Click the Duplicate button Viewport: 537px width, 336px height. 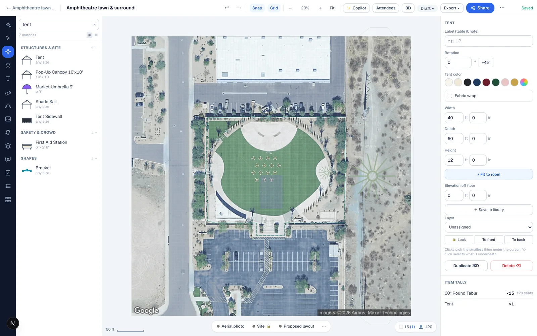click(x=466, y=266)
